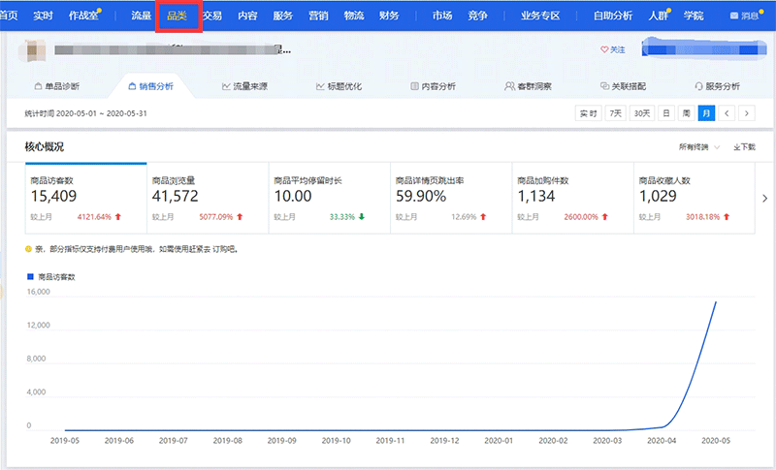Click the 下载 download icon in 核心概况
The width and height of the screenshot is (776, 470).
coord(736,147)
